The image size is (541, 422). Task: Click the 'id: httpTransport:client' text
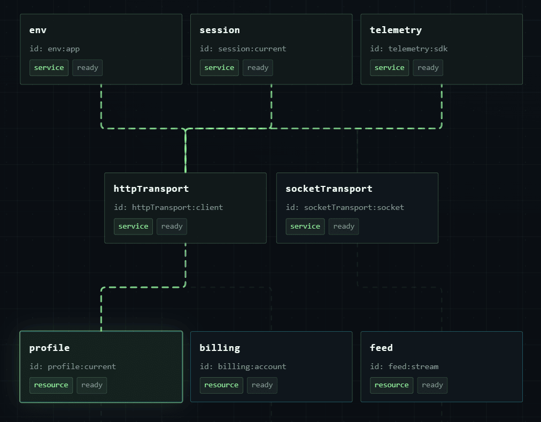pyautogui.click(x=168, y=207)
